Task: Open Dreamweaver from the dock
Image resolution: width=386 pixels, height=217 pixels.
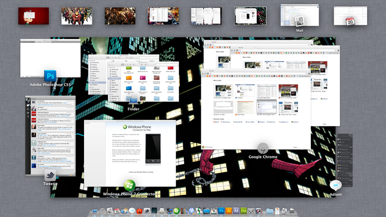Action: pos(244,211)
